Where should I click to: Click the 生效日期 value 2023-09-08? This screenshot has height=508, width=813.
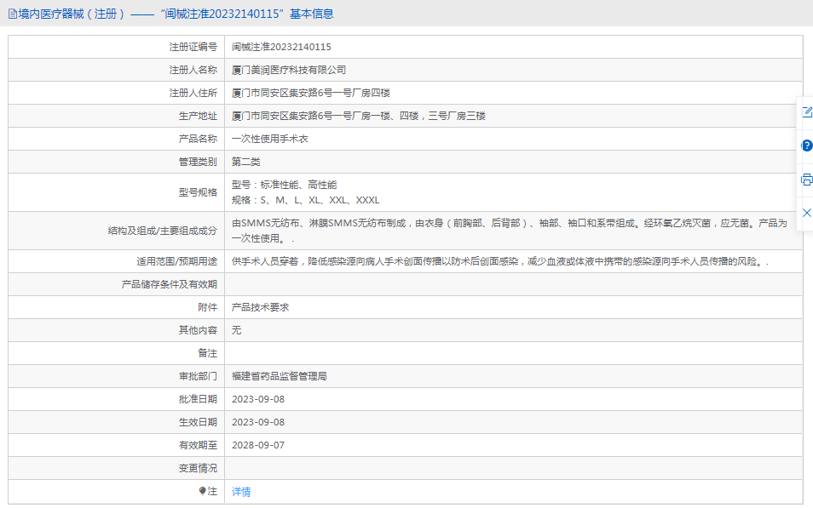258,422
